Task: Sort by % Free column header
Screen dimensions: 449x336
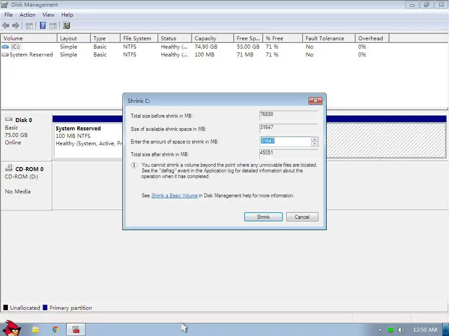Action: click(x=283, y=38)
